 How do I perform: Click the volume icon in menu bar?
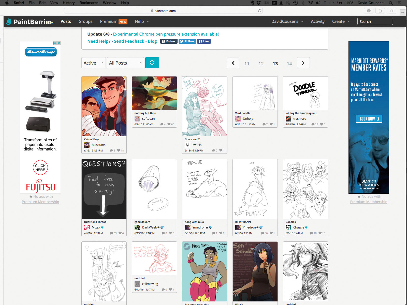coord(318,3)
